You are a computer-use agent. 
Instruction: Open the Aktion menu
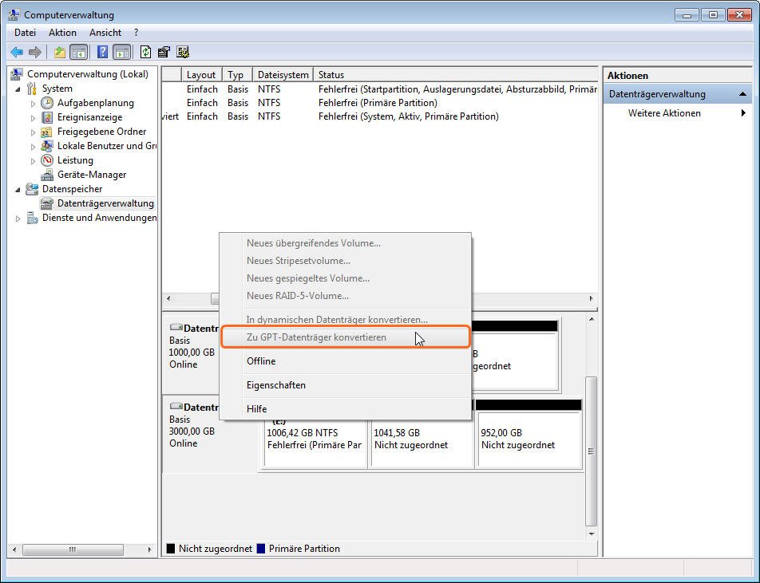(62, 33)
